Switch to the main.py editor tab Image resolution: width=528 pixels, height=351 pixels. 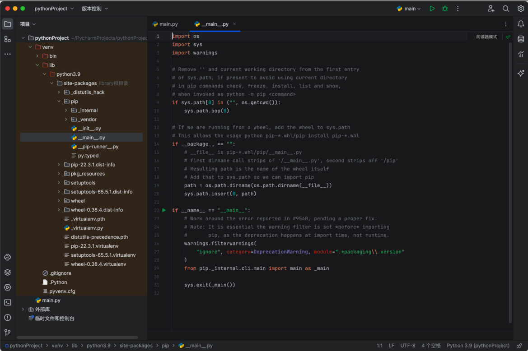165,24
